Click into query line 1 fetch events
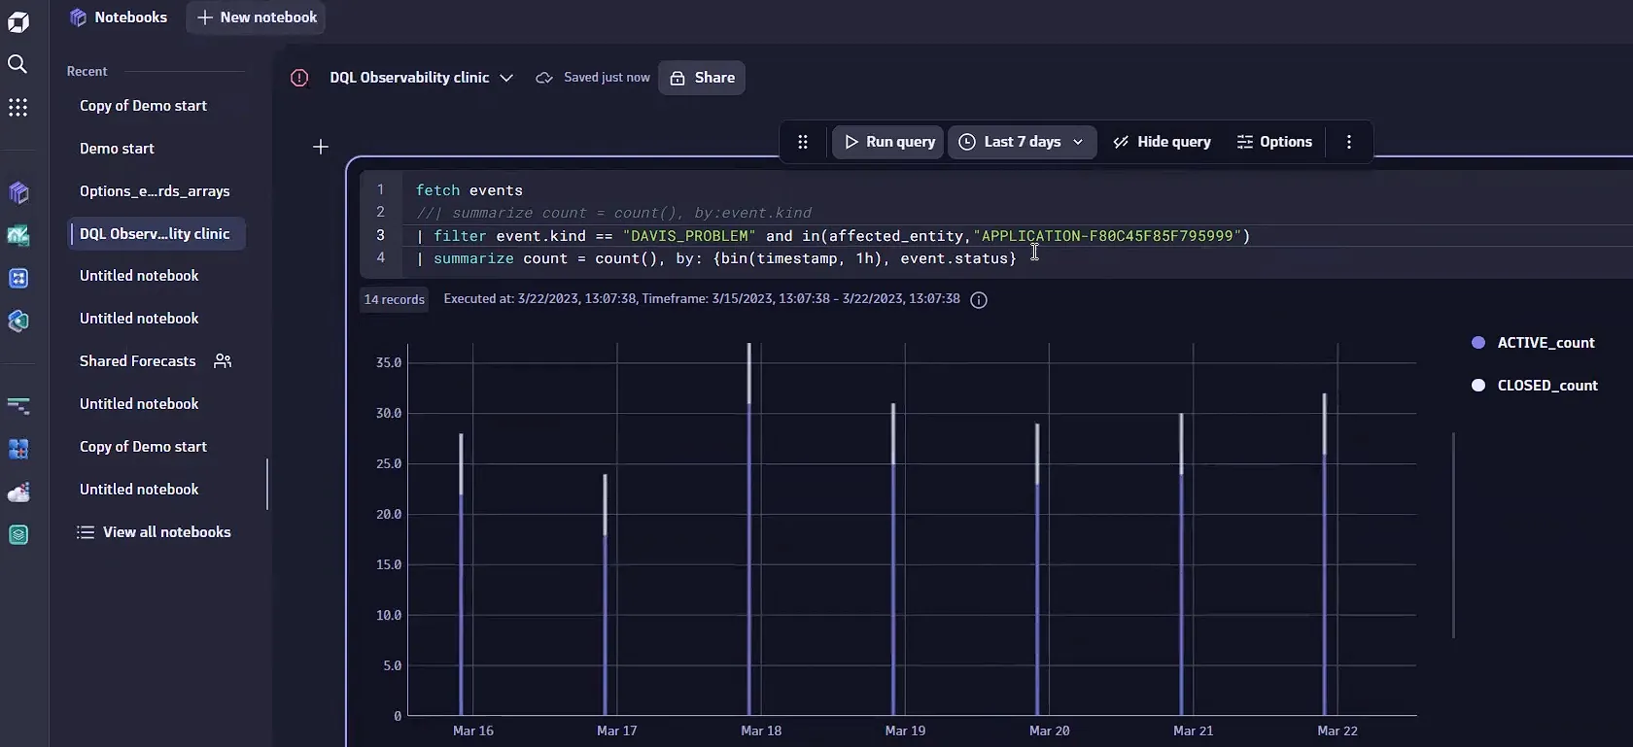This screenshot has width=1633, height=747. coord(469,190)
